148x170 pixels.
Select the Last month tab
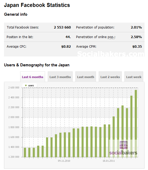(x=86, y=77)
